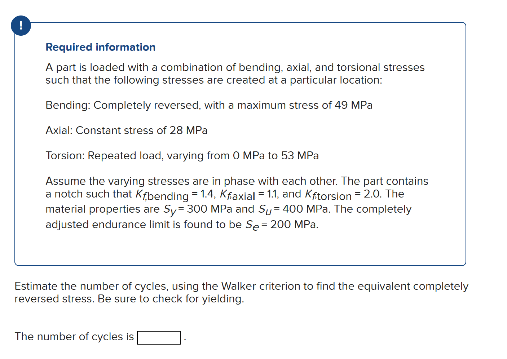The height and width of the screenshot is (359, 507).
Task: Click the Assume the varying stresses paragraph
Action: pos(237,181)
